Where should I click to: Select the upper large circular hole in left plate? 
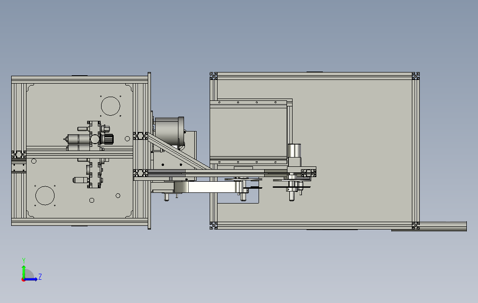tap(110, 106)
